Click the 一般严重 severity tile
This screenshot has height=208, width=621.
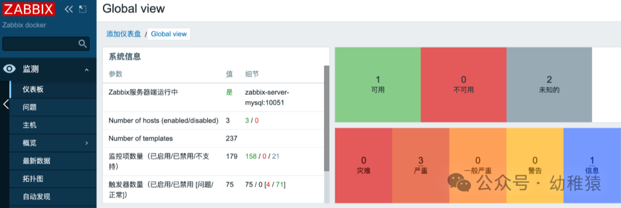coord(478,165)
